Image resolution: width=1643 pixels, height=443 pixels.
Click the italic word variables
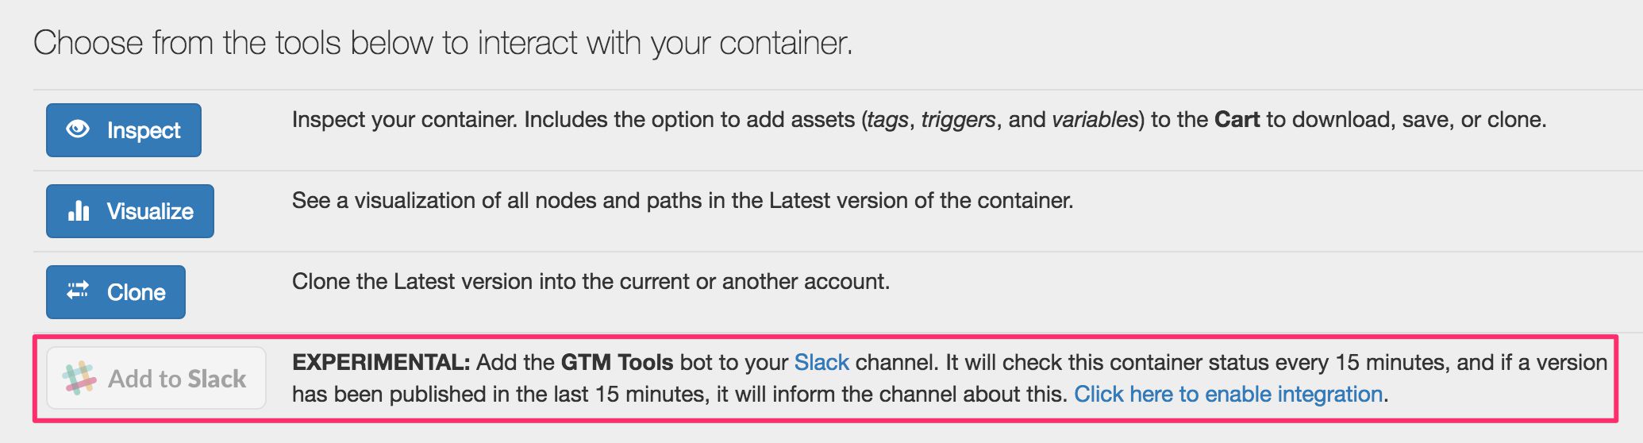point(1095,120)
